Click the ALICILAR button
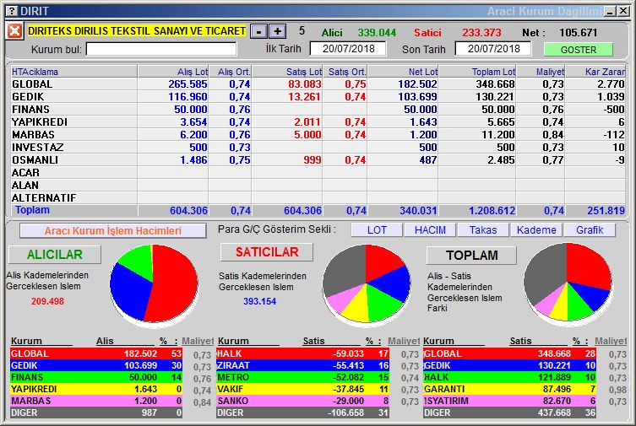This screenshot has height=426, width=636. [x=55, y=255]
